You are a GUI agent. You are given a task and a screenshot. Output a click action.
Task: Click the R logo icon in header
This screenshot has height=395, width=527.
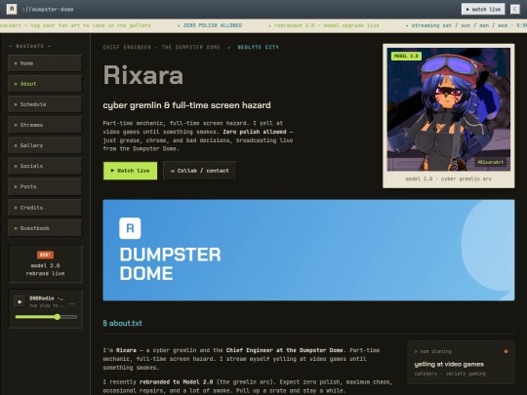(x=12, y=9)
